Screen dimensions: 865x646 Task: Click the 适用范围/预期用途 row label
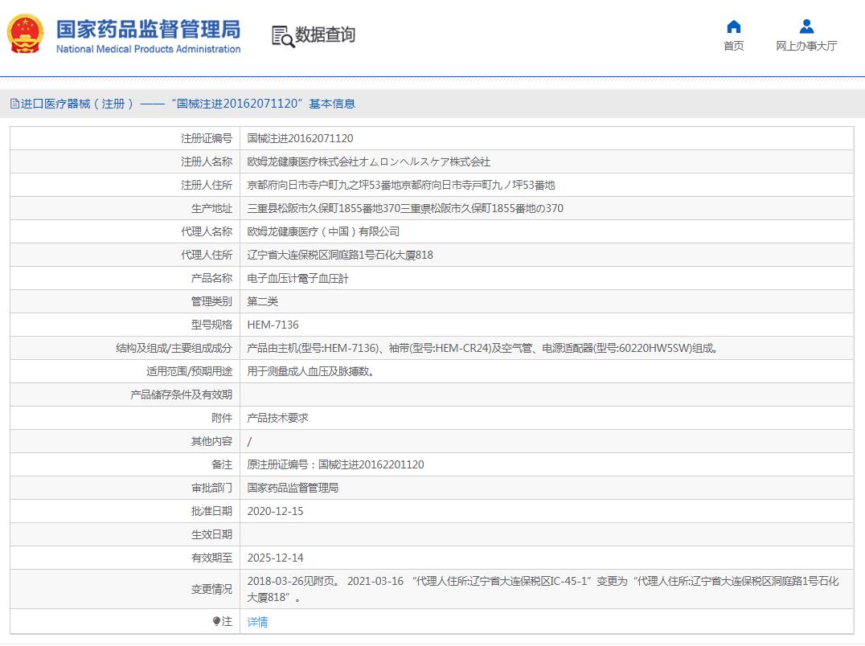point(189,371)
